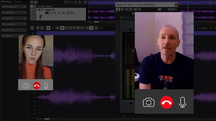Open the inspector panel menu icon
This screenshot has width=216, height=121.
[26, 1]
